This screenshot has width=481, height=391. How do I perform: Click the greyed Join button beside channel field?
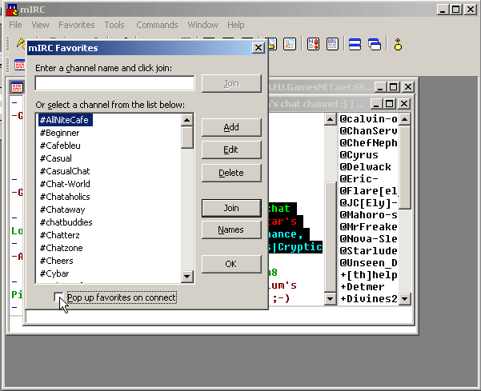click(x=231, y=83)
